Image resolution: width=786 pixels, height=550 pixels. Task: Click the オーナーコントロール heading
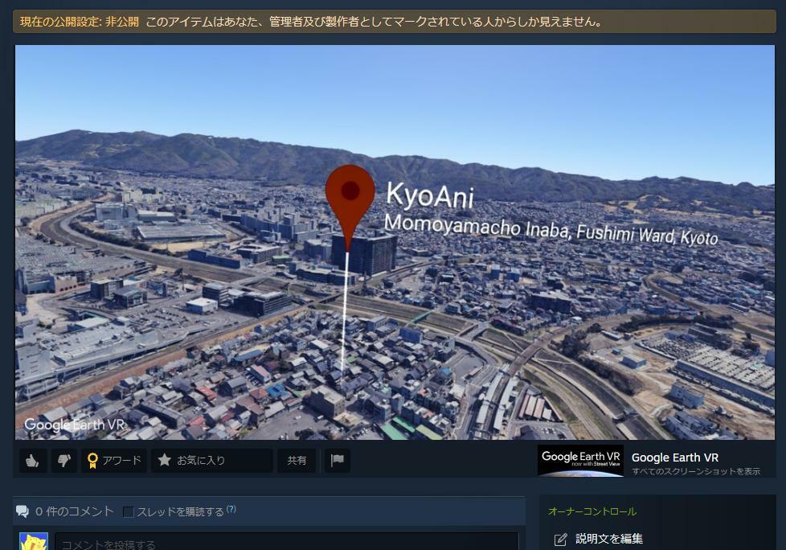point(592,511)
